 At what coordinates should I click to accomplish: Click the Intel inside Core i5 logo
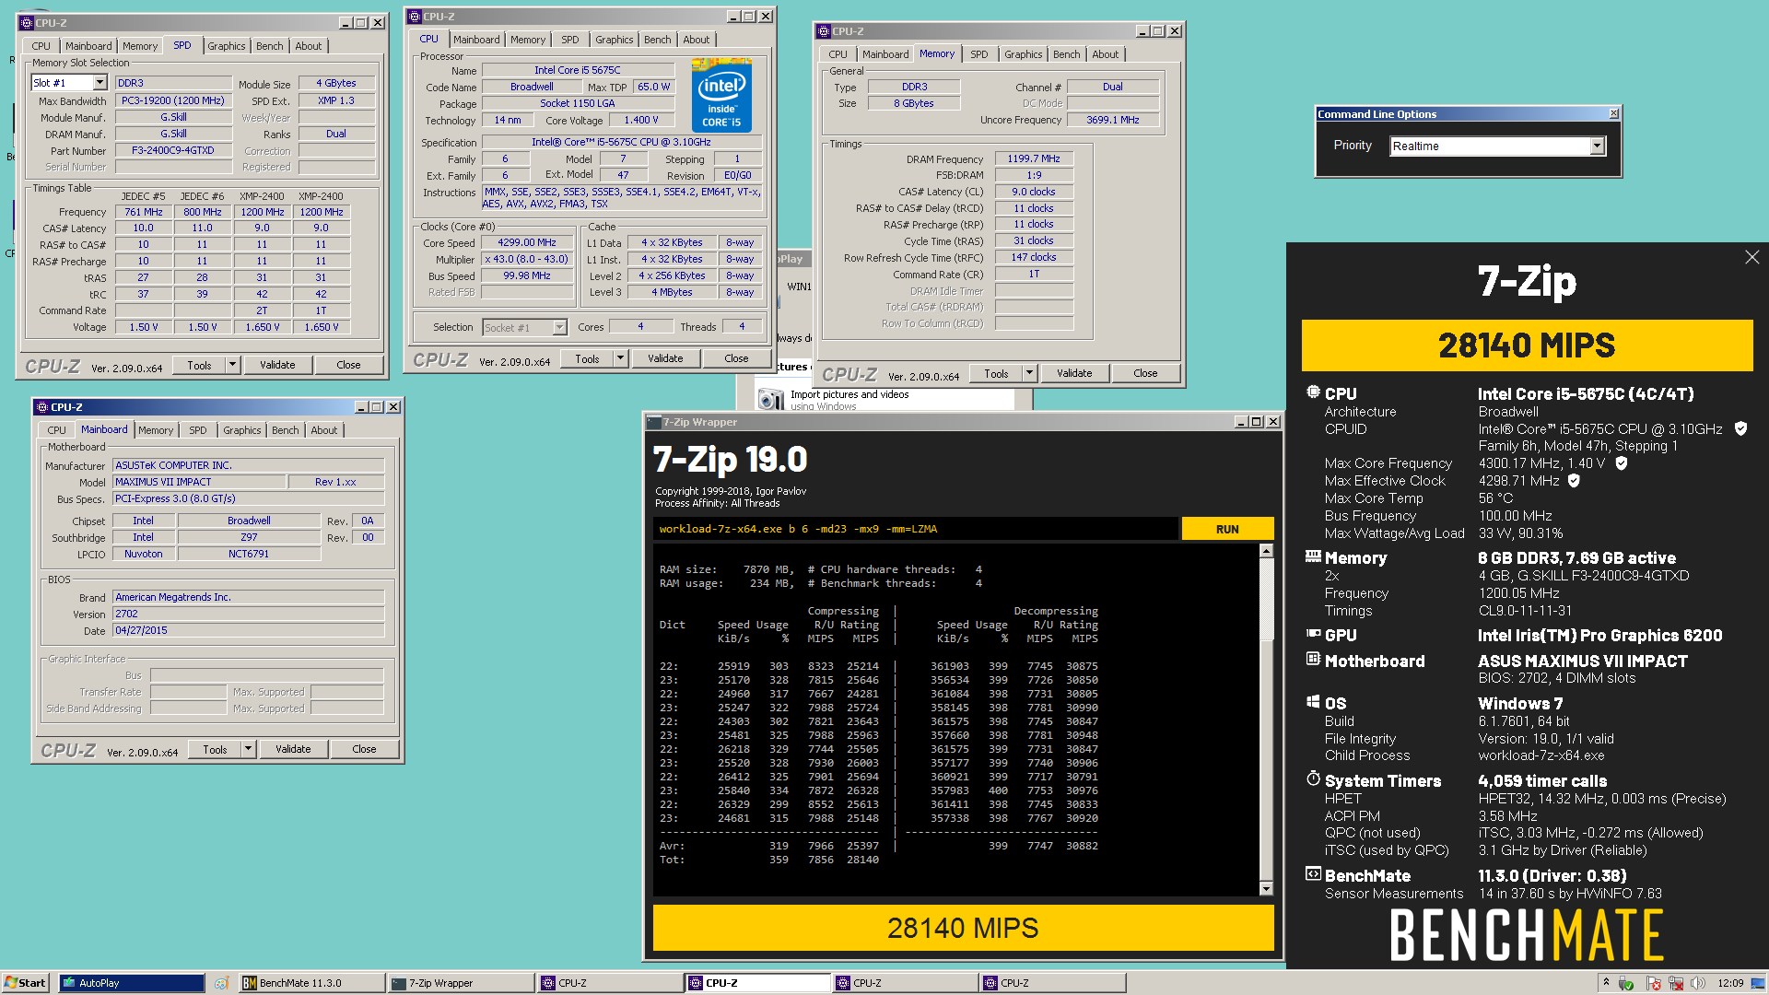pos(721,96)
